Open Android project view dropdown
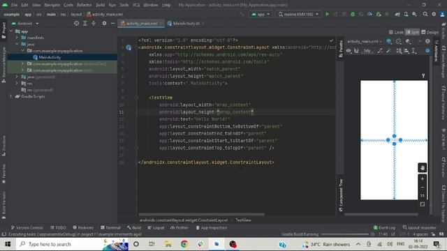The image size is (447, 251). click(x=25, y=23)
